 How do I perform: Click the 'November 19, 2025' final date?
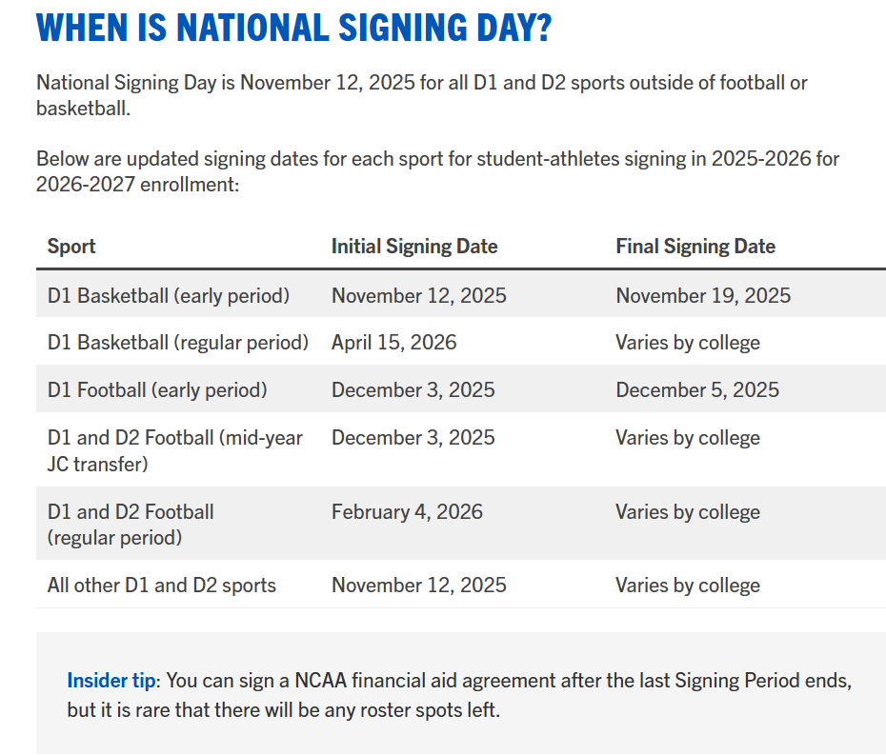703,296
